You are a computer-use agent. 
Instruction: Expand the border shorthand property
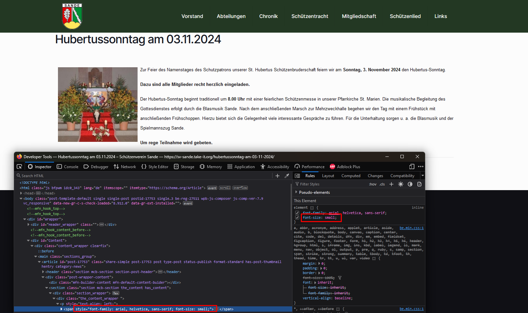coord(319,273)
